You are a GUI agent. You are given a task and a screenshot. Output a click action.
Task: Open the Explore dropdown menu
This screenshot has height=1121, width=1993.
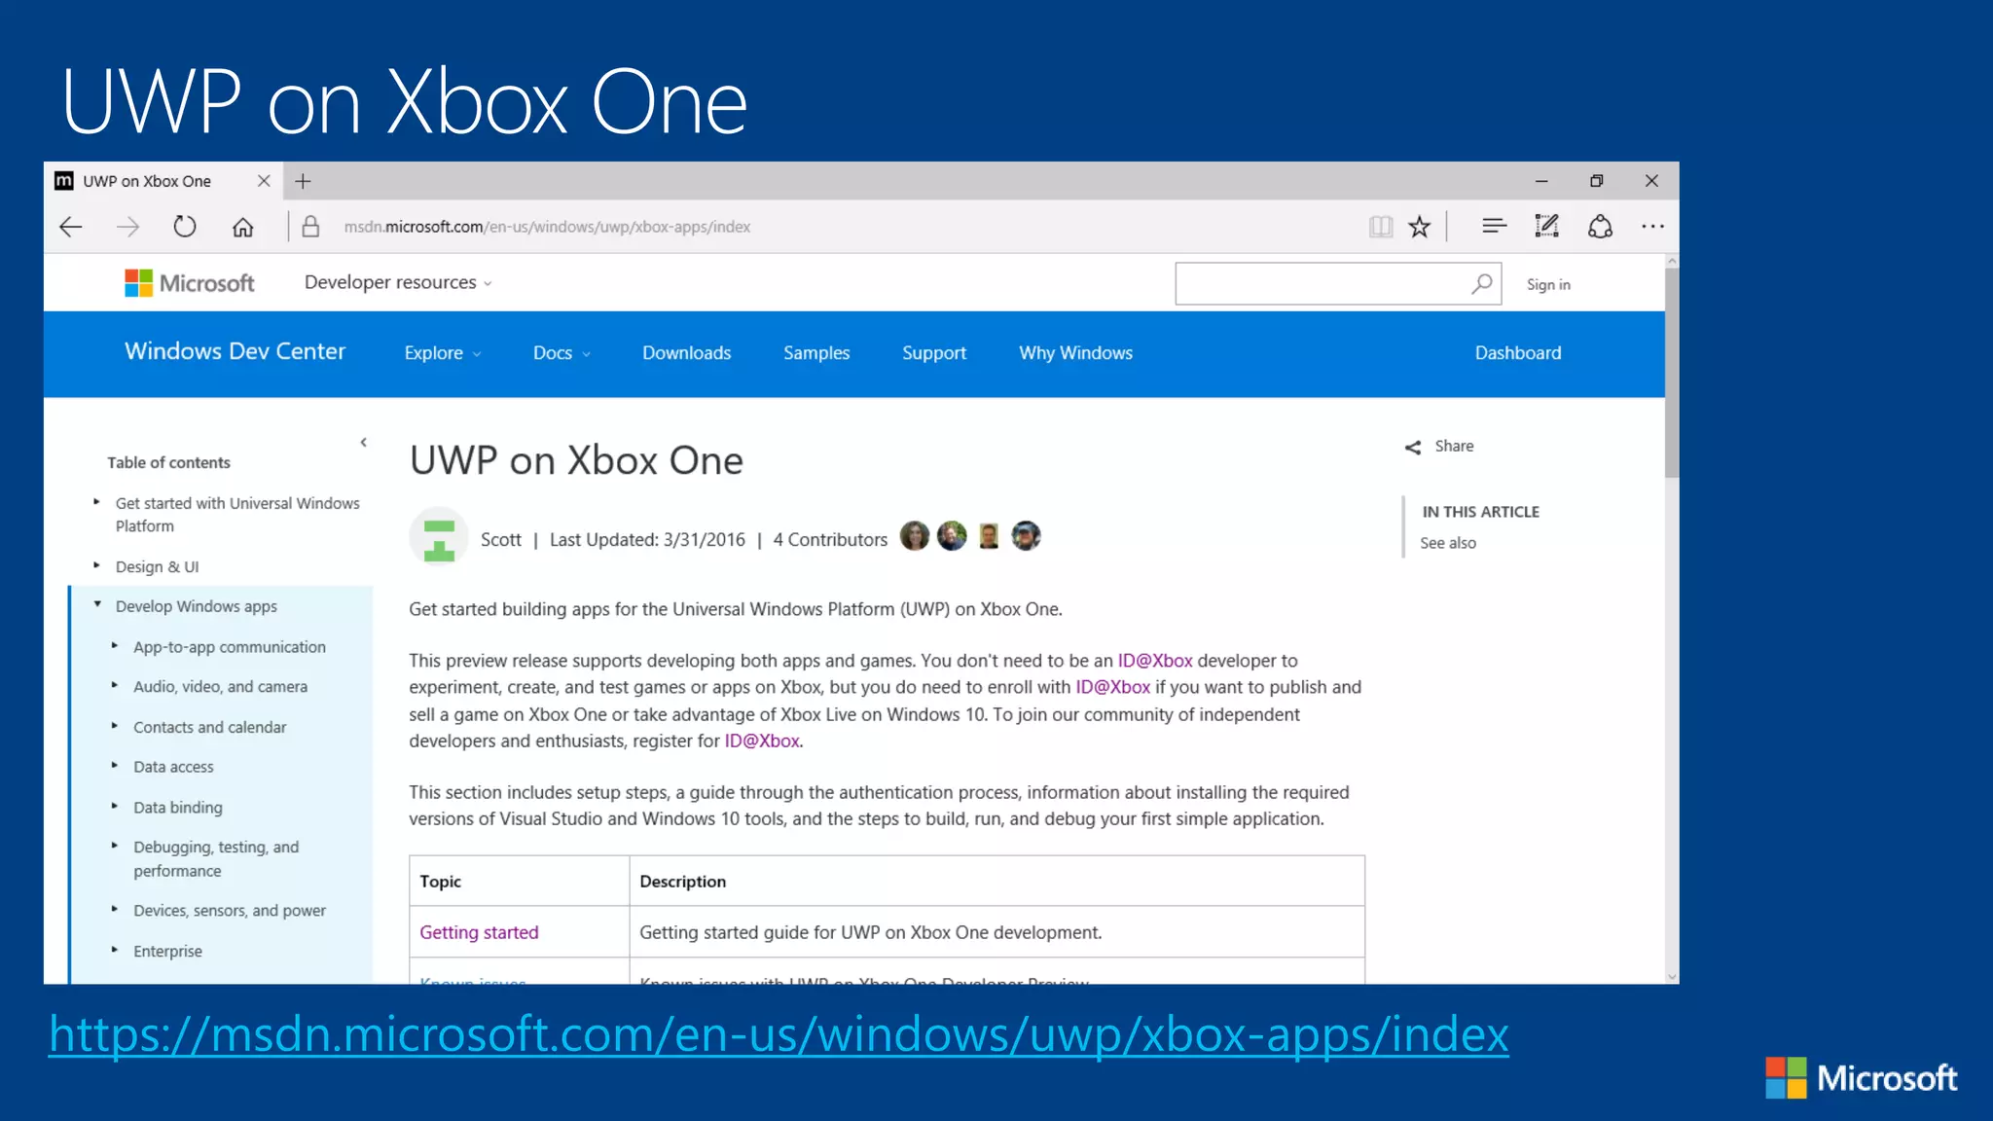point(443,353)
